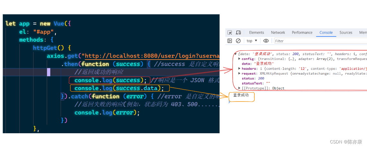
Task: Clear console with the ban icon
Action: 238,41
